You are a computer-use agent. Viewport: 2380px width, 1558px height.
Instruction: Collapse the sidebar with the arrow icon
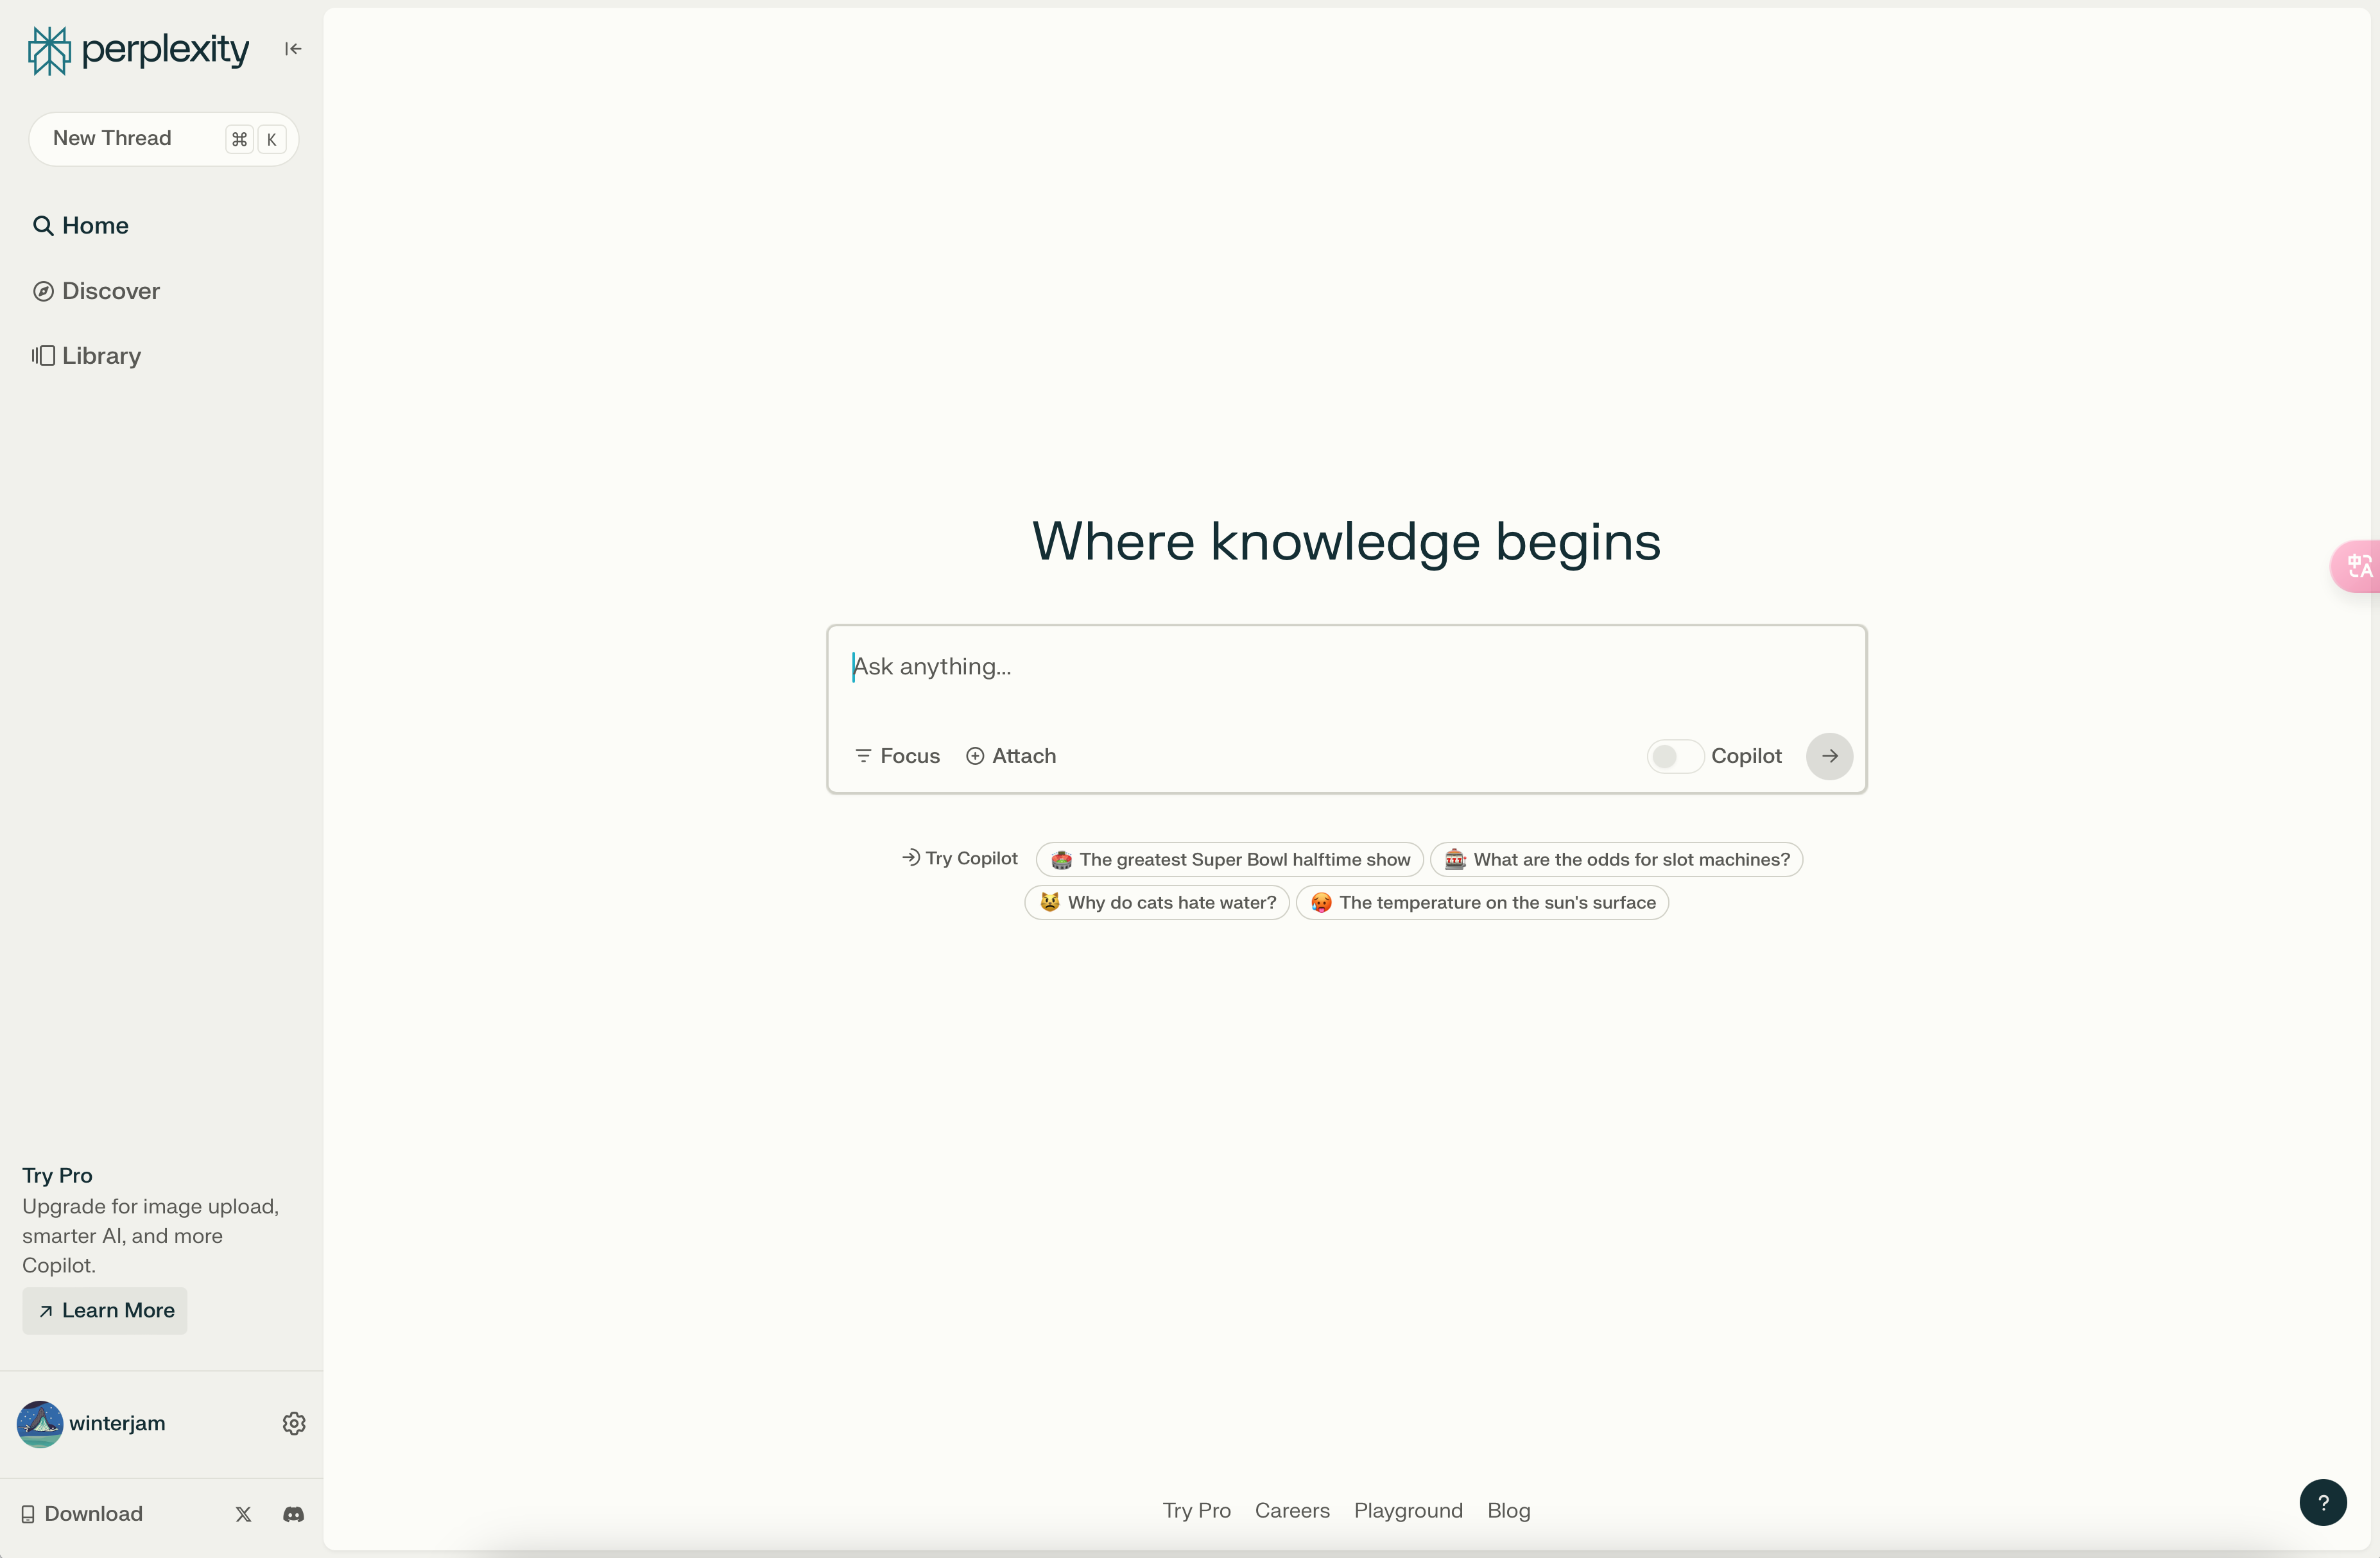[293, 49]
